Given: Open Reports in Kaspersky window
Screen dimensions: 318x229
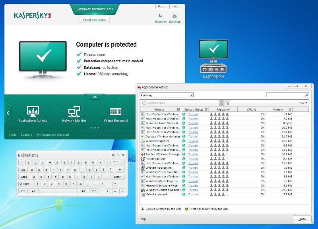Looking at the screenshot, I should click(161, 18).
